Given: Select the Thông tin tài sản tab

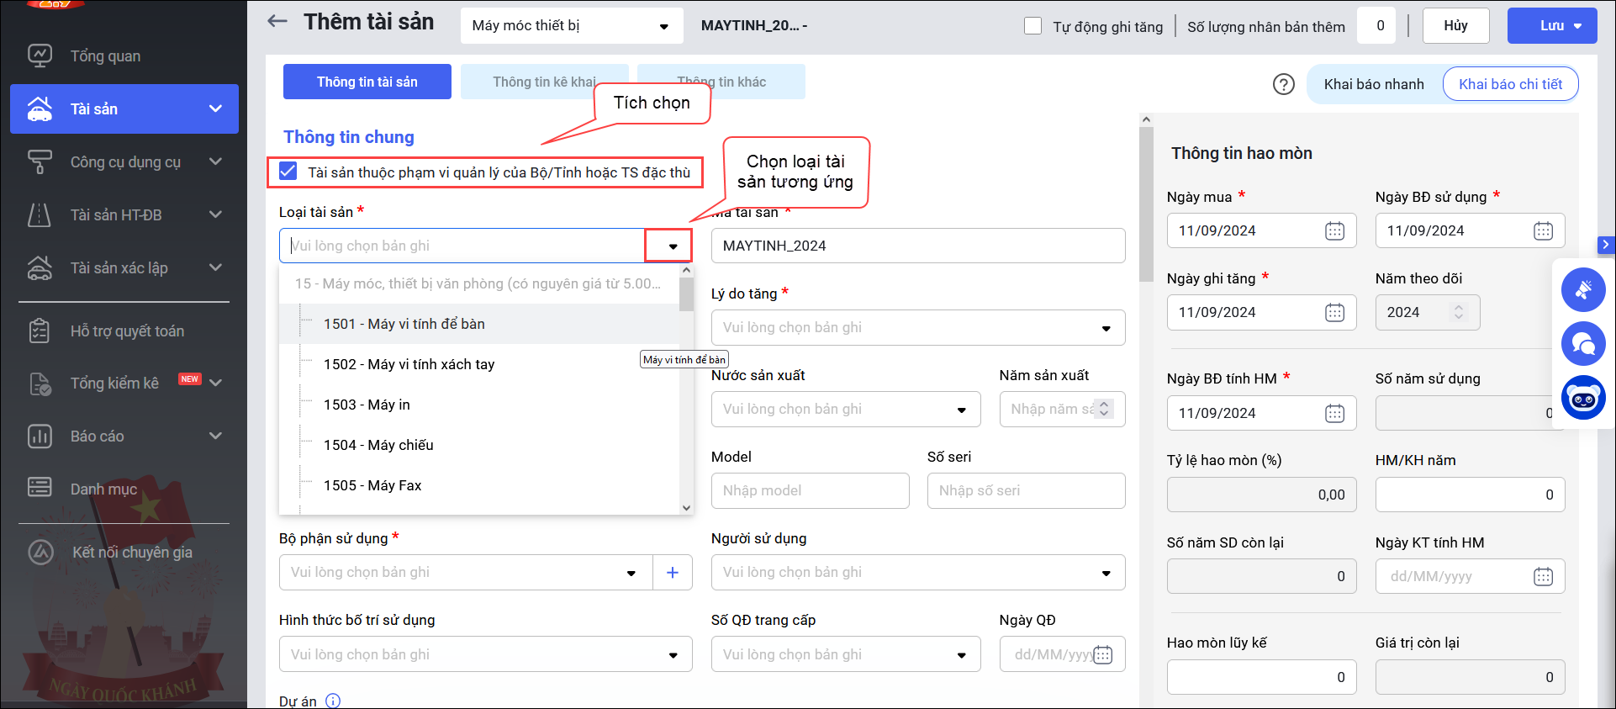Looking at the screenshot, I should pos(367,82).
